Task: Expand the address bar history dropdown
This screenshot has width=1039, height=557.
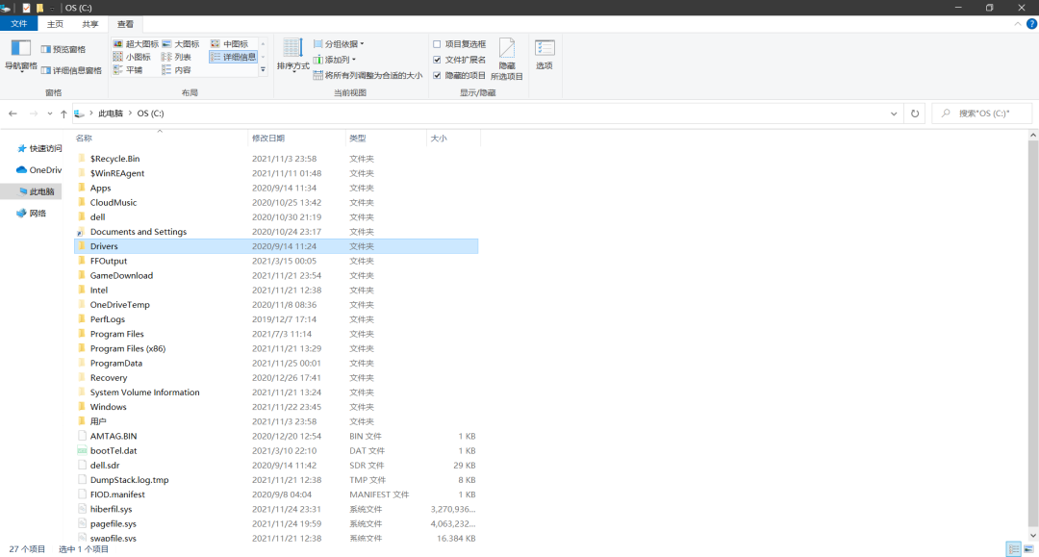Action: pos(894,114)
